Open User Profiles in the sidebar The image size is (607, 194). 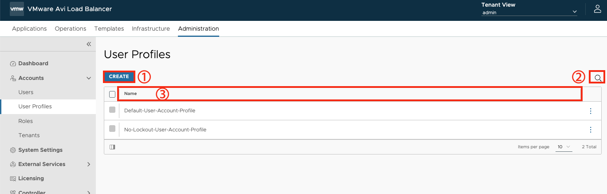click(x=35, y=107)
